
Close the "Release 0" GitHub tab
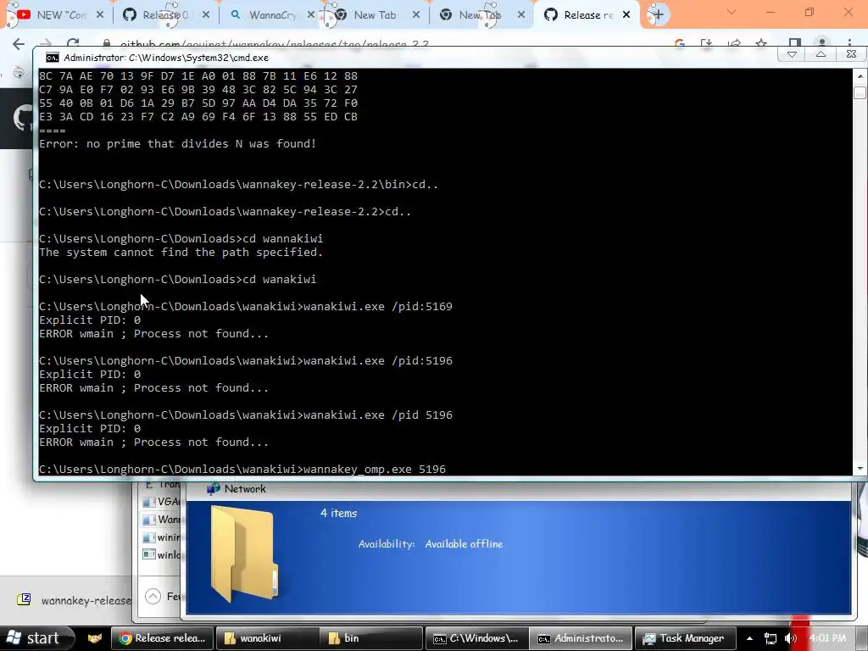pyautogui.click(x=205, y=15)
